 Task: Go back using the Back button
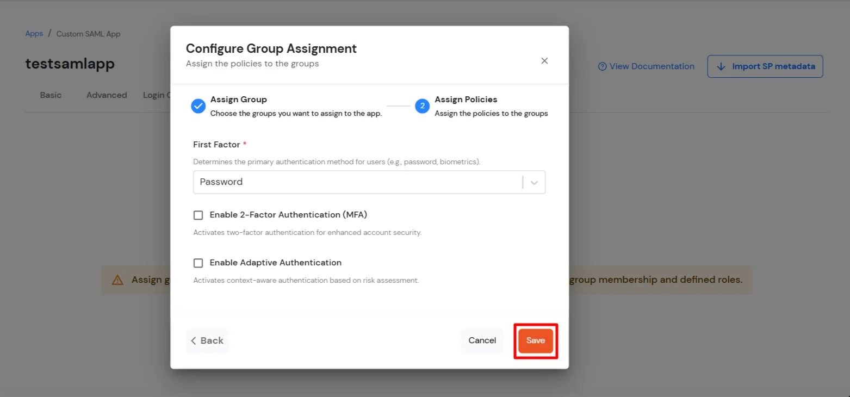(x=207, y=340)
